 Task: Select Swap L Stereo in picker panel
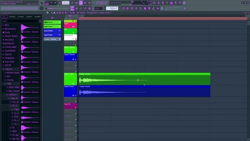coord(52,22)
